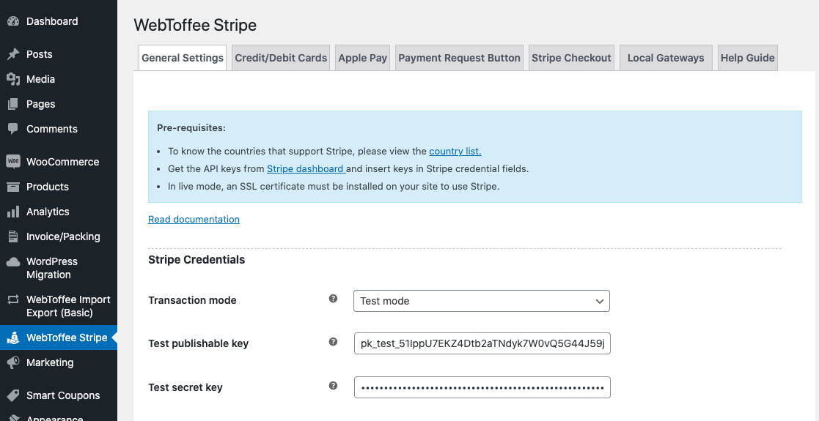This screenshot has height=421, width=819.
Task: Click the Products box icon
Action: [x=13, y=187]
